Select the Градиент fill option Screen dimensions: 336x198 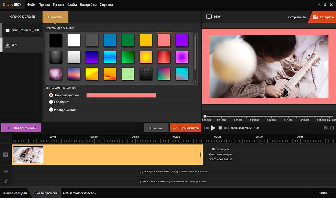coord(51,102)
